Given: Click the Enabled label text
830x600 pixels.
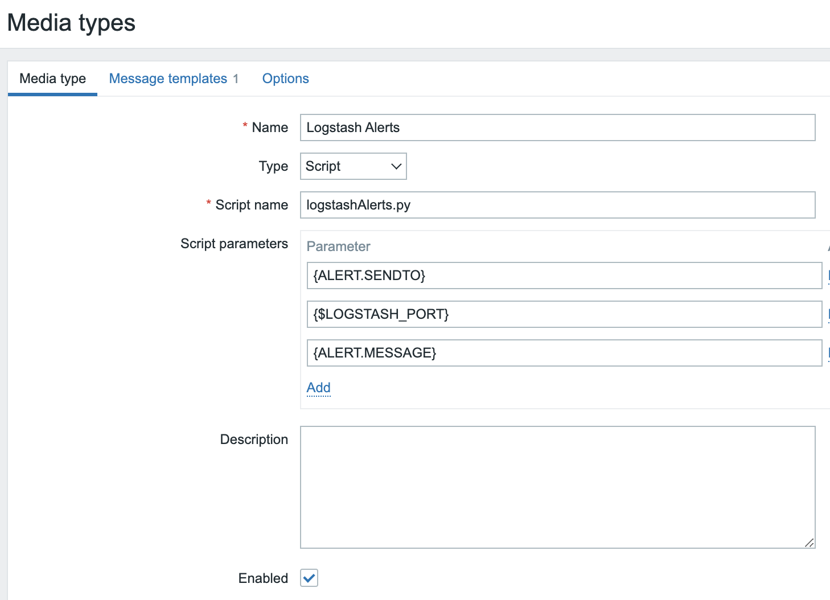Looking at the screenshot, I should tap(263, 578).
